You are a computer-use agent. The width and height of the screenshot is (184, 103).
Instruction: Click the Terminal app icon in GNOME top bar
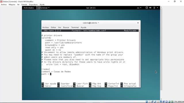[x=38, y=8]
